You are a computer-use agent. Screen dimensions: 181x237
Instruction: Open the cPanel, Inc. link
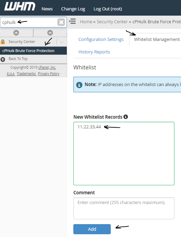coord(47,67)
